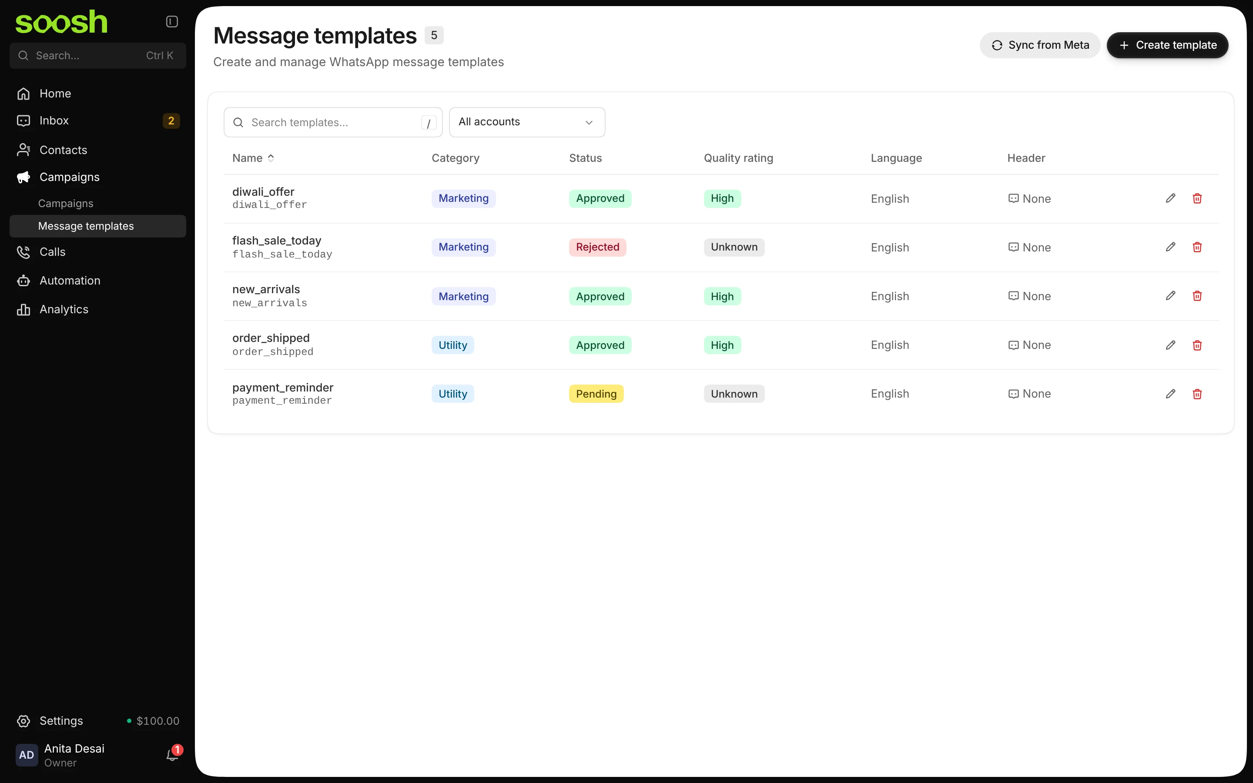Click Anita Desai user name
1253x783 pixels.
tap(74, 748)
